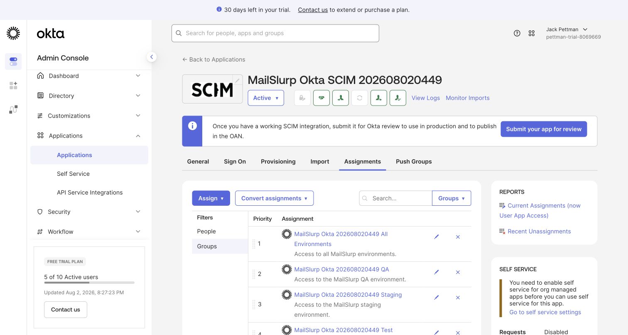
Task: Focus the people, apps and groups search field
Action: coord(275,33)
